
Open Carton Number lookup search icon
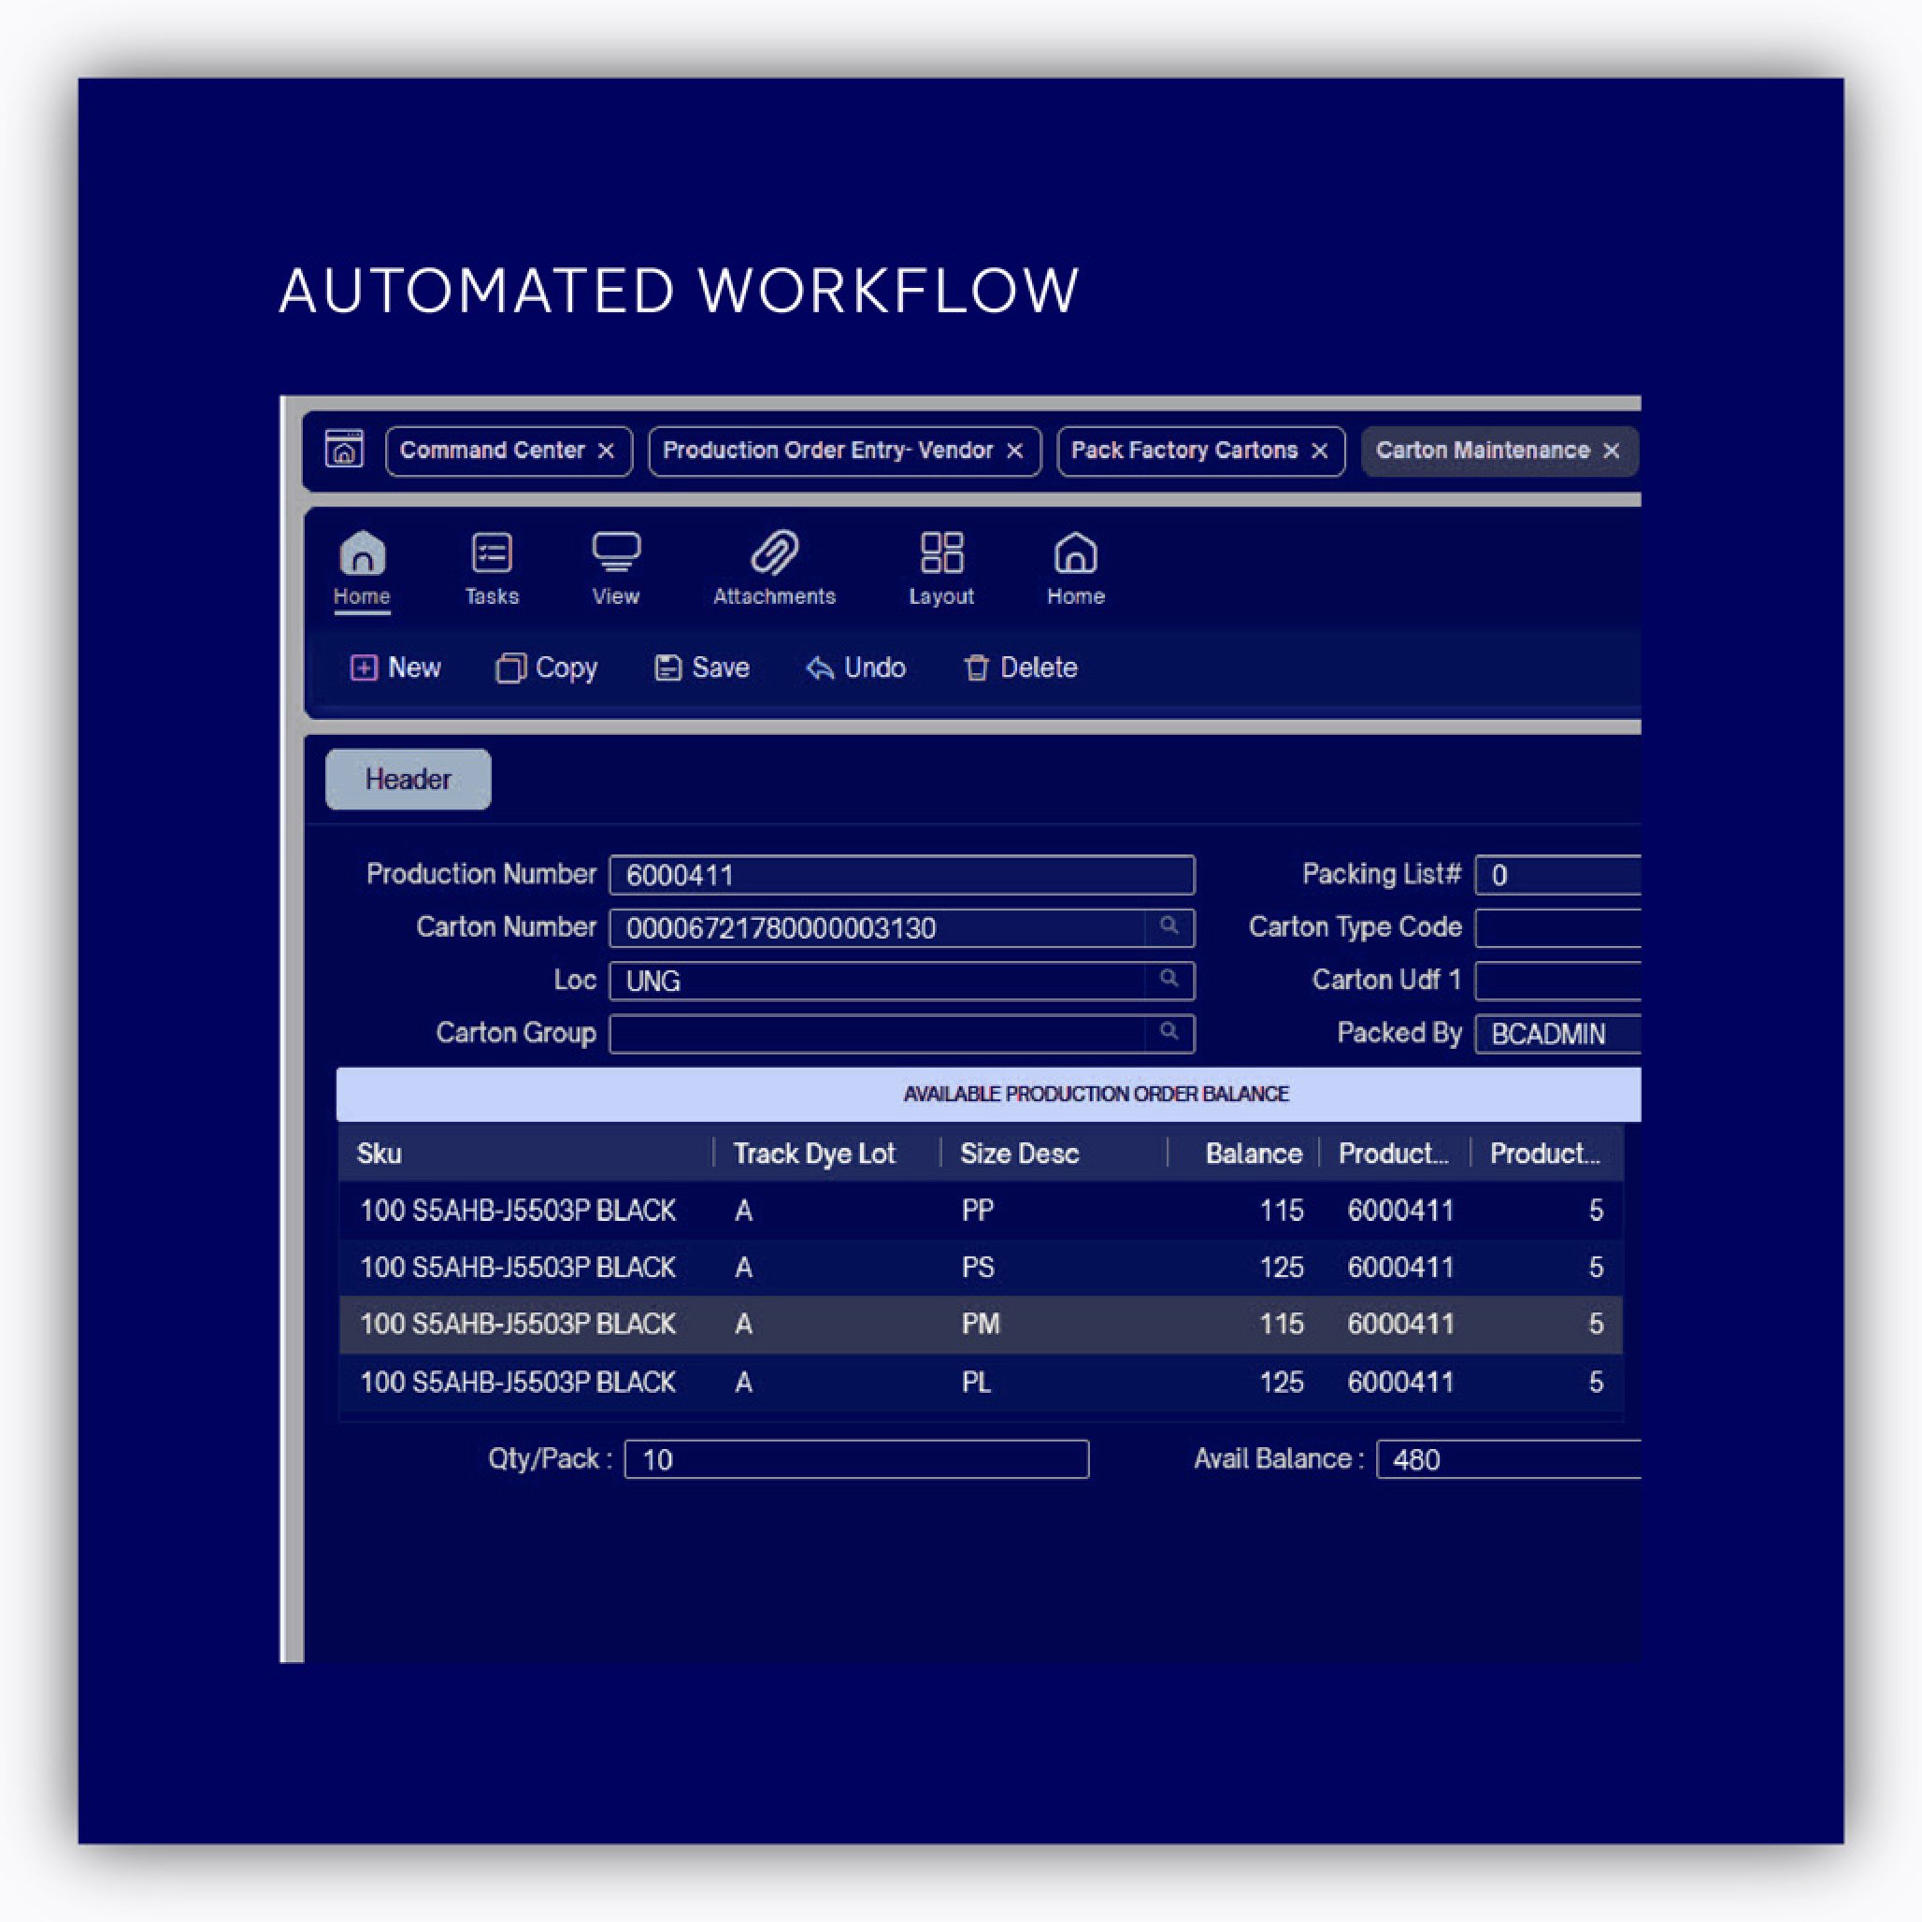[x=1169, y=926]
